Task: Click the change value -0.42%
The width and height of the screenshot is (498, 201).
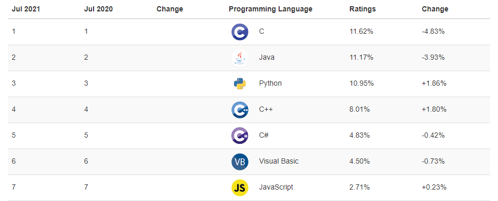Action: 433,135
